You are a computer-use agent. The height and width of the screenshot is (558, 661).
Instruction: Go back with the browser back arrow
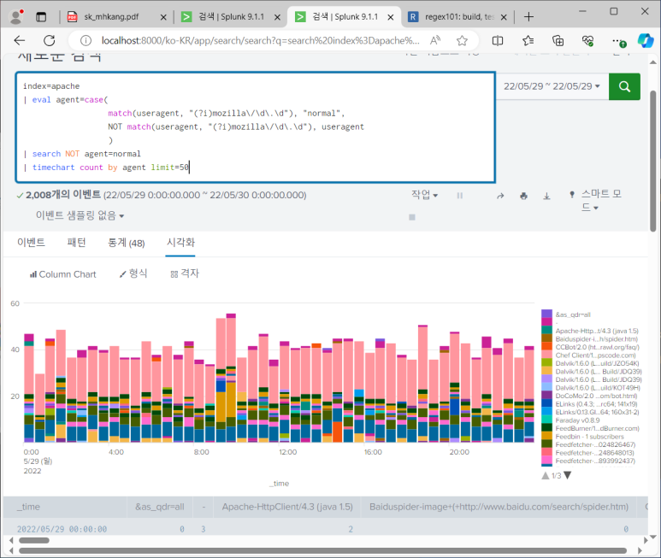tap(20, 40)
